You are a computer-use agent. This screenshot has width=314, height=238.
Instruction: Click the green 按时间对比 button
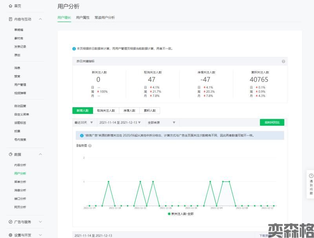click(272, 123)
